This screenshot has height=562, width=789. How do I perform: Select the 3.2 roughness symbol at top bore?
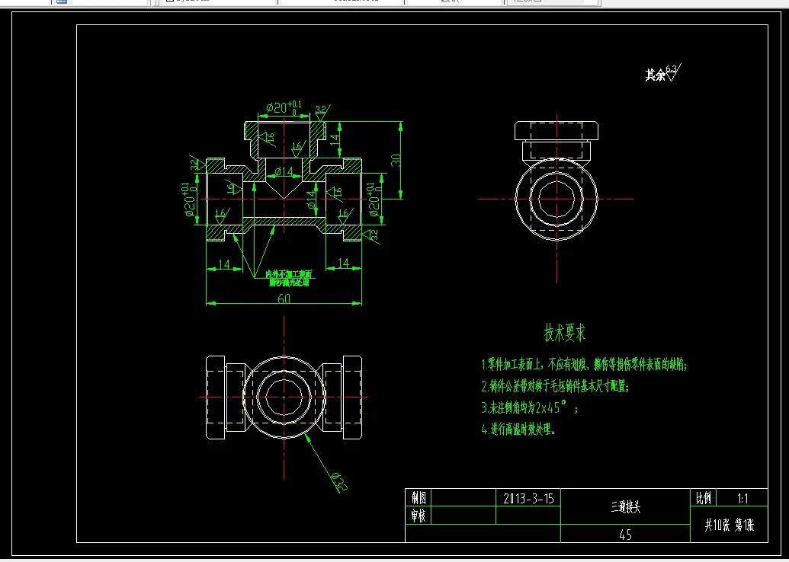point(322,113)
